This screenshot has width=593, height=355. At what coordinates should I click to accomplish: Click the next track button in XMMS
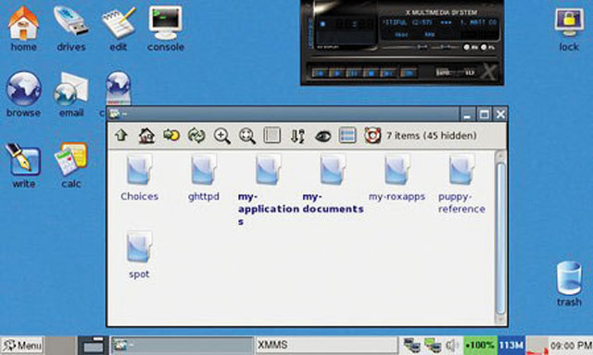(388, 73)
